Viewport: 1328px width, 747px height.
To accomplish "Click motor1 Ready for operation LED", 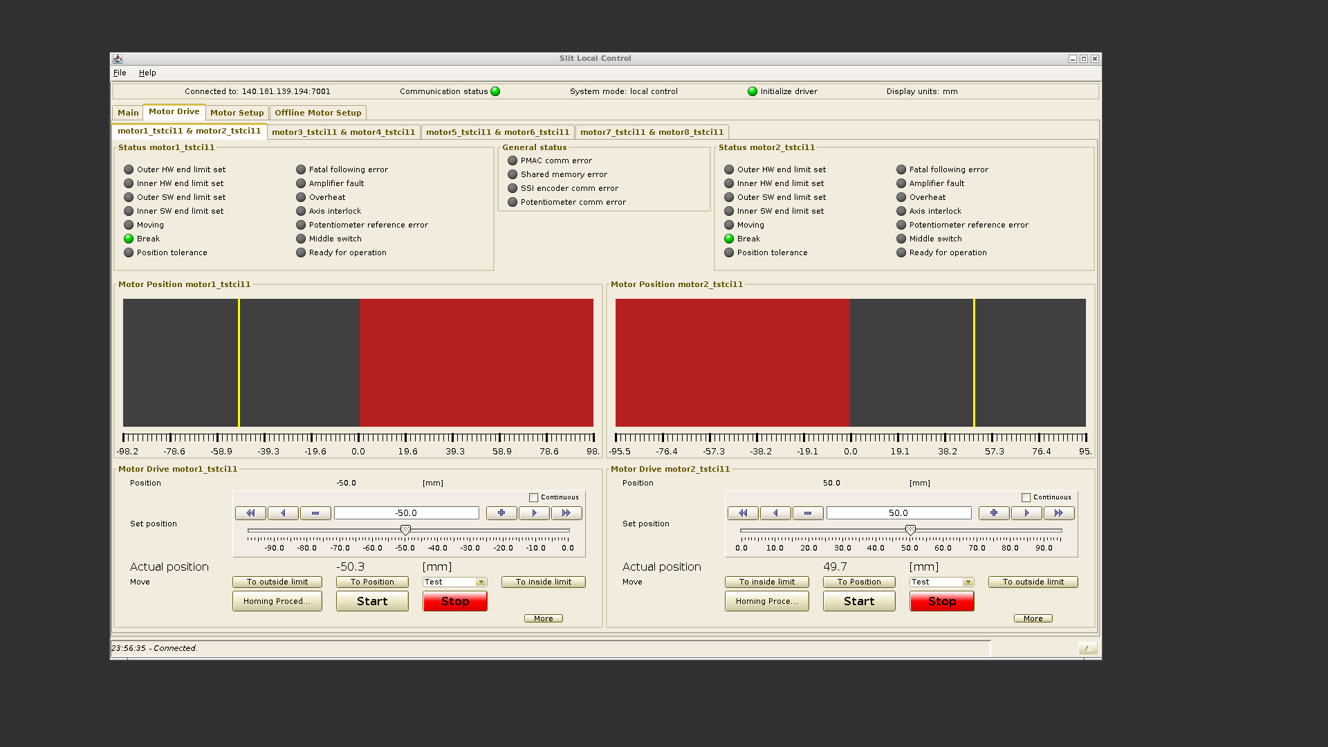I will point(301,252).
